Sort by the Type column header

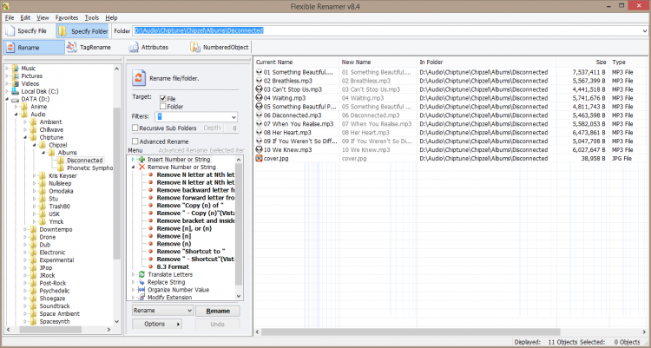point(628,62)
